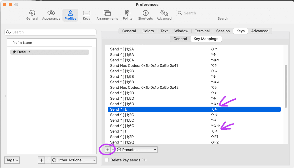Screen dimensions: 294x168
Task: Open the Arrangements preferences pane
Action: click(107, 15)
